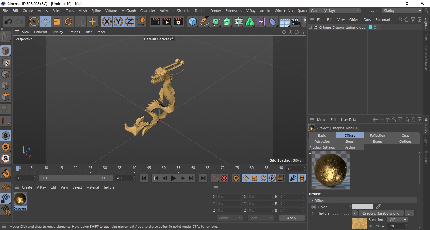
Task: Open the Refraction tab
Action: pos(322,142)
